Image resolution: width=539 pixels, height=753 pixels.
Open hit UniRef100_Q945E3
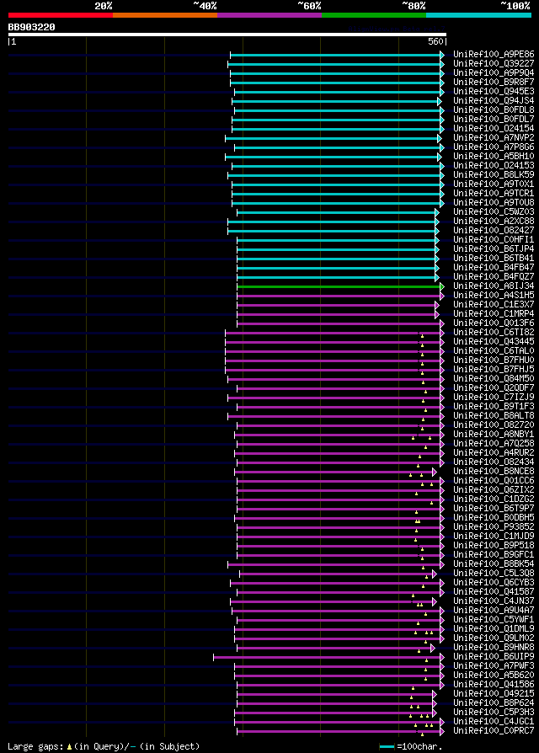(x=494, y=91)
